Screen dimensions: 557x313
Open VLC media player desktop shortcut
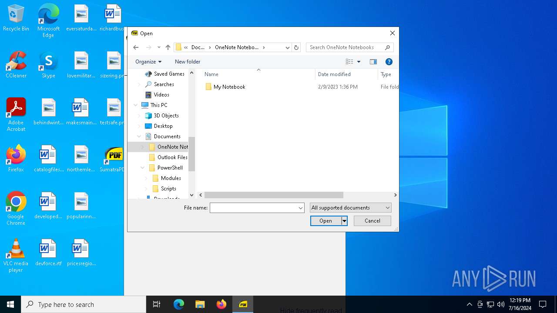click(x=16, y=255)
